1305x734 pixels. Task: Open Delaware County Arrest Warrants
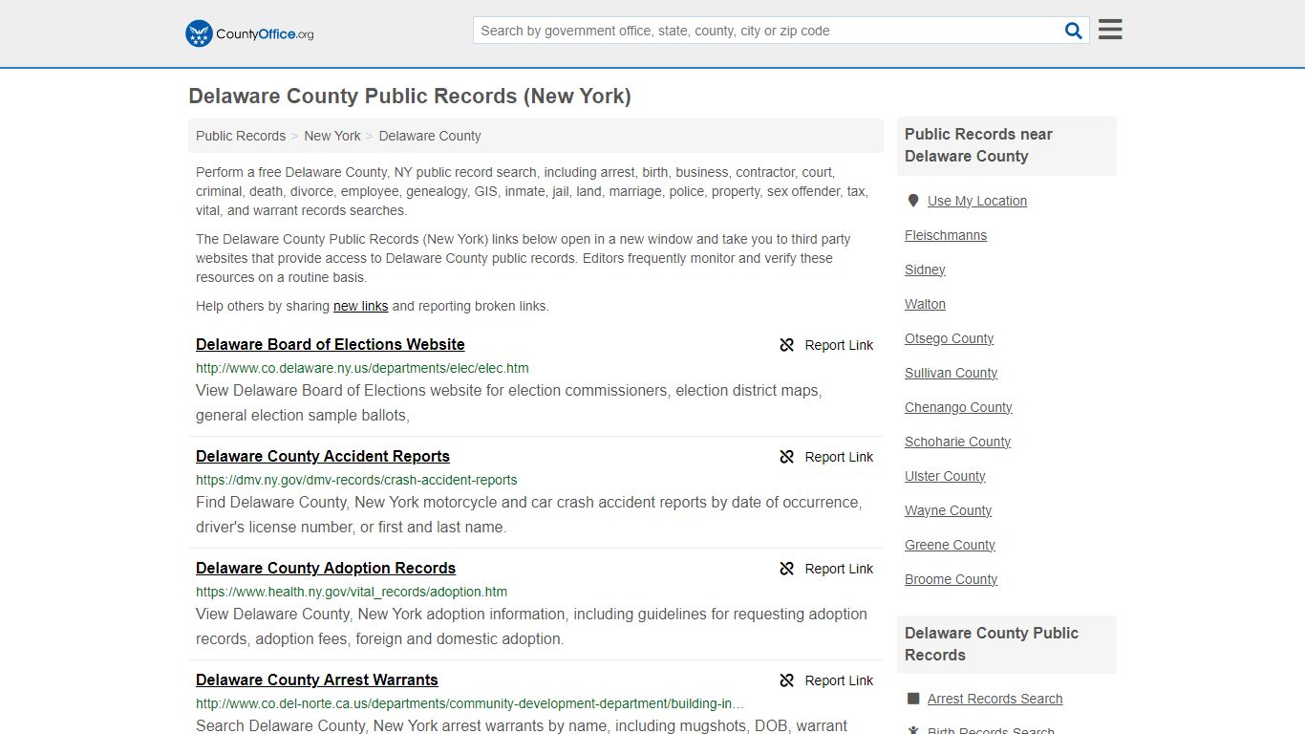click(x=317, y=680)
